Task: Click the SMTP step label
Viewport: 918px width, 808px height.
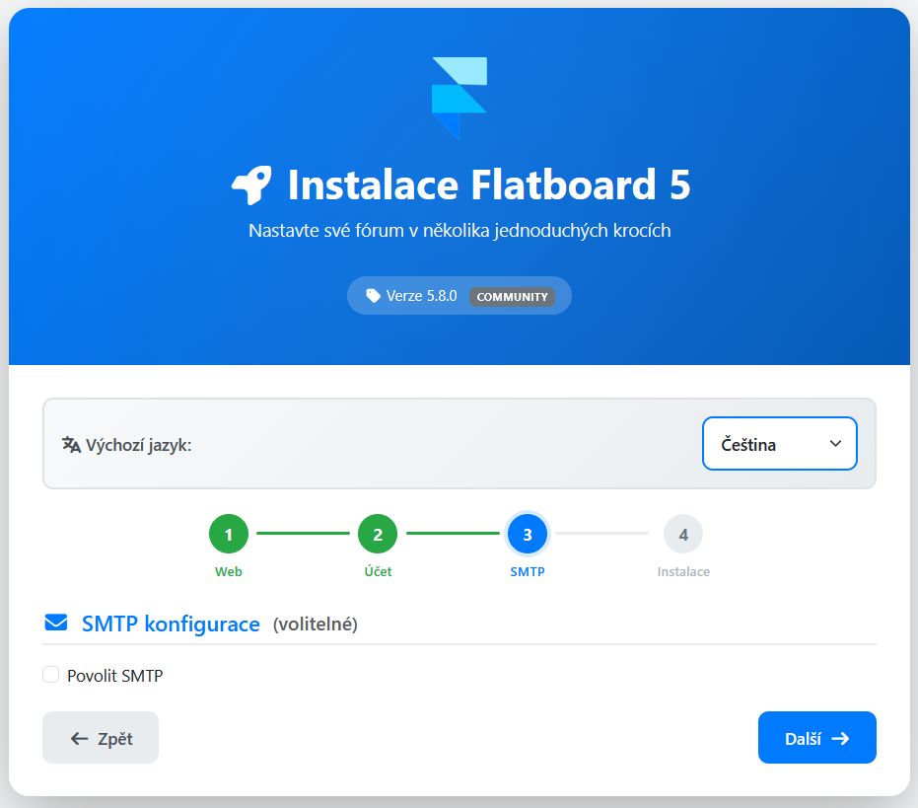Action: pos(528,572)
